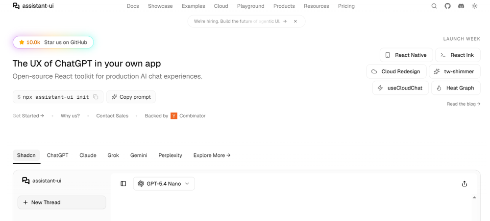
Task: Open the Discord icon in header
Action: point(461,6)
